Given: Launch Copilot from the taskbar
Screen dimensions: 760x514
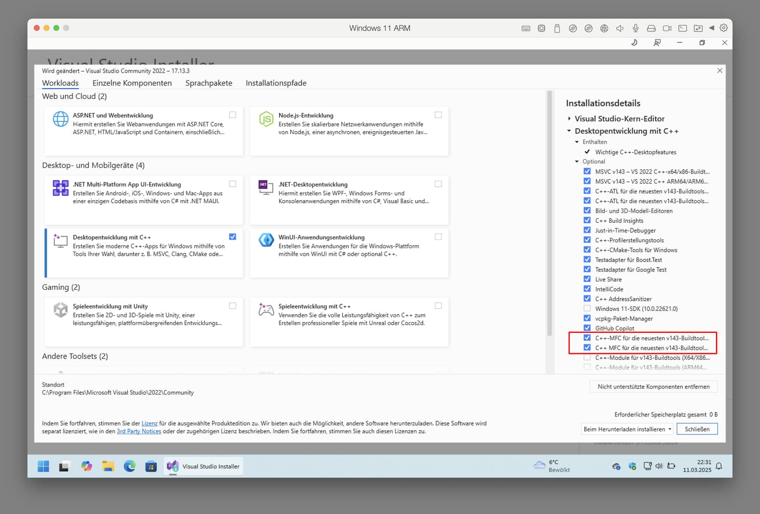Looking at the screenshot, I should pos(87,467).
